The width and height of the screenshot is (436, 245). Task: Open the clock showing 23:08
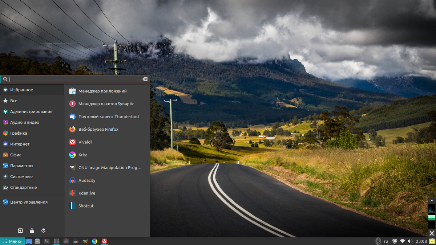pyautogui.click(x=421, y=241)
